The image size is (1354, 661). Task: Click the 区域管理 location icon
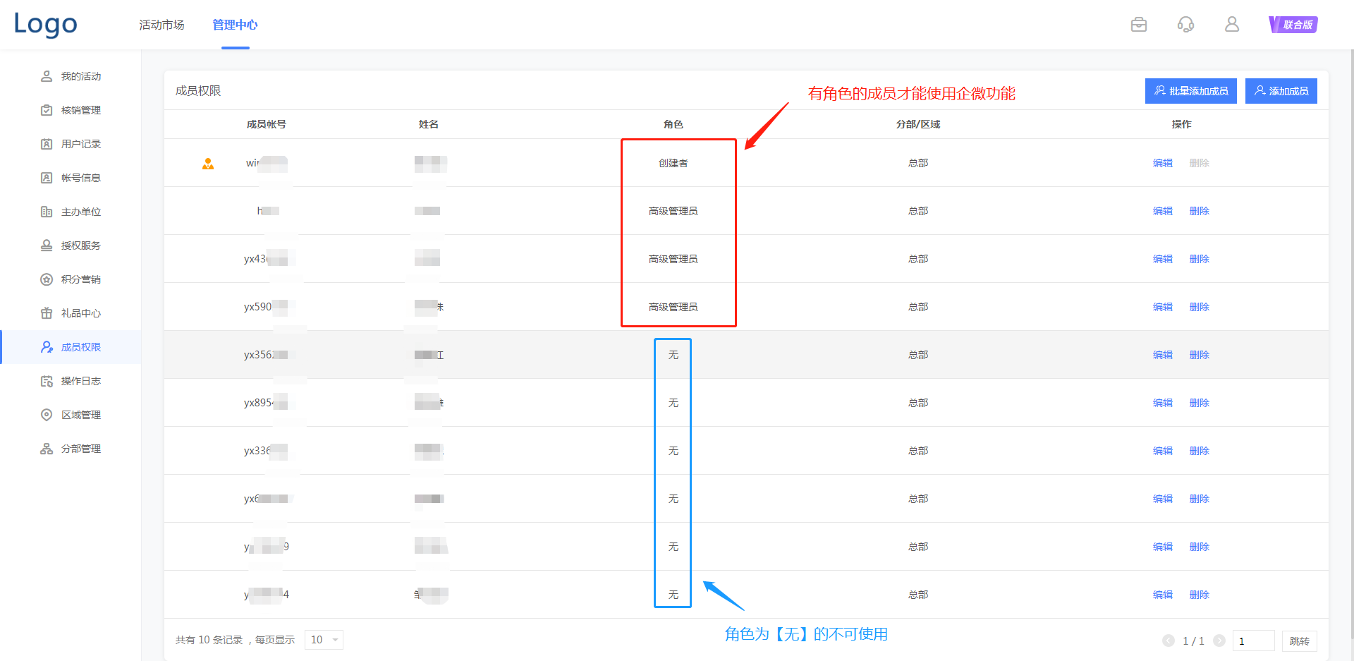[47, 415]
